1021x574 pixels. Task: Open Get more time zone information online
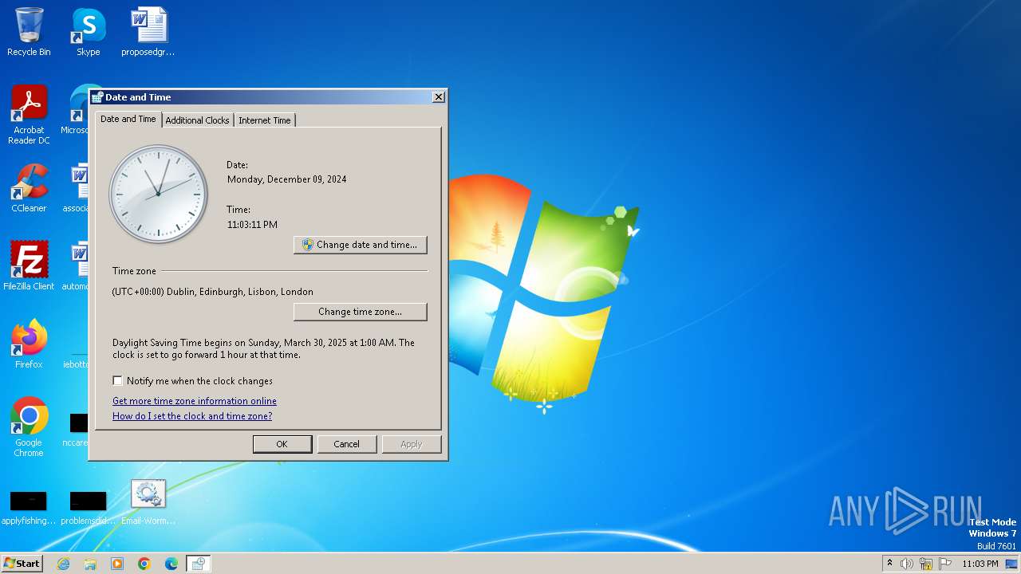pos(195,401)
